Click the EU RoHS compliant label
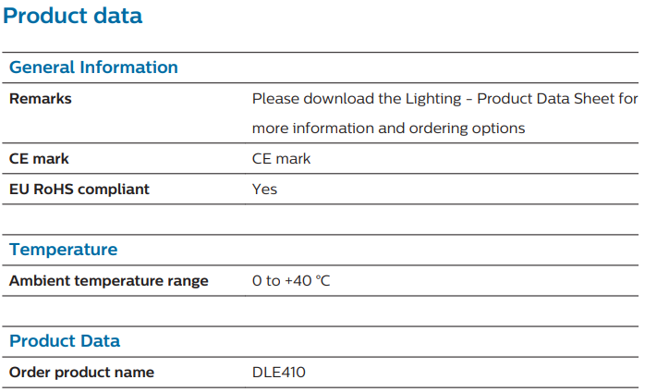Screen dimensions: 645x392 click(79, 190)
